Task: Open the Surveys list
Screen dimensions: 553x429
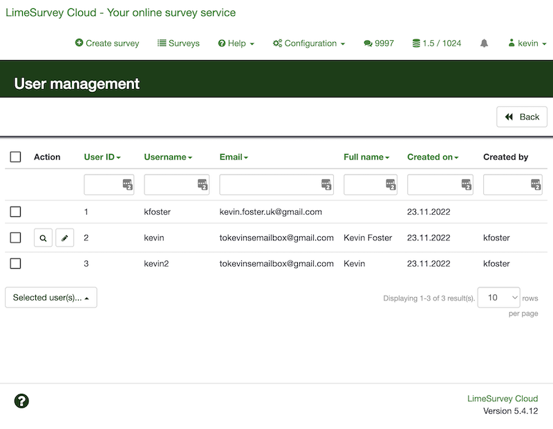Action: [178, 43]
